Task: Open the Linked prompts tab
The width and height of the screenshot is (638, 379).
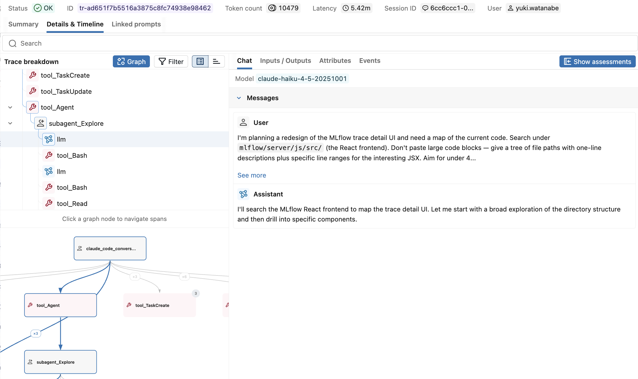Action: pos(136,24)
